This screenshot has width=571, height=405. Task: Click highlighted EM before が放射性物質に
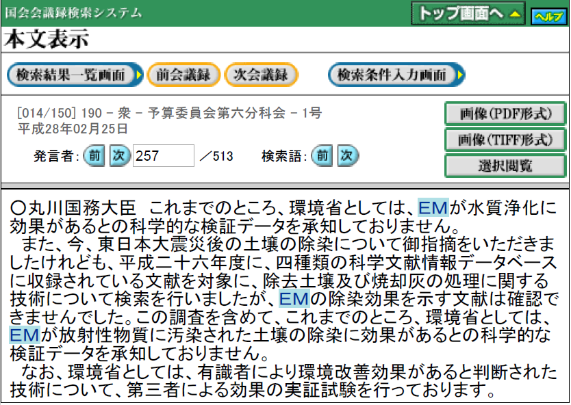24,335
